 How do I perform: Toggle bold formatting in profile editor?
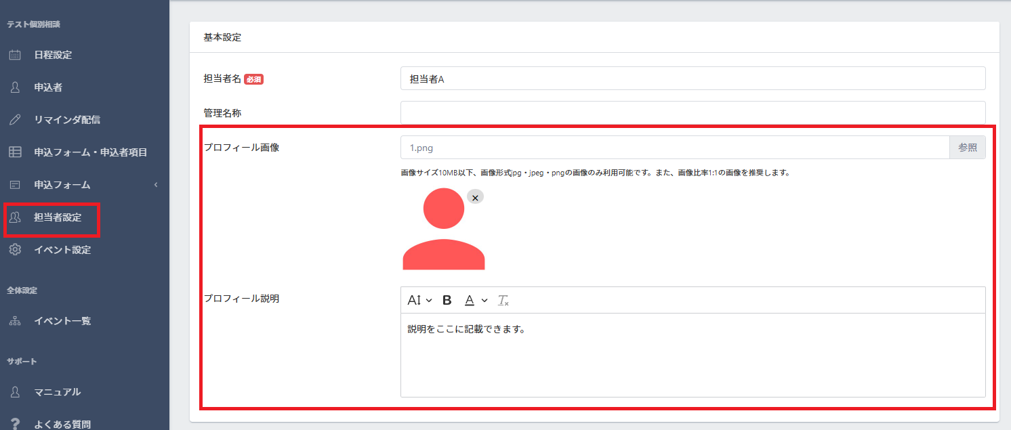point(447,300)
